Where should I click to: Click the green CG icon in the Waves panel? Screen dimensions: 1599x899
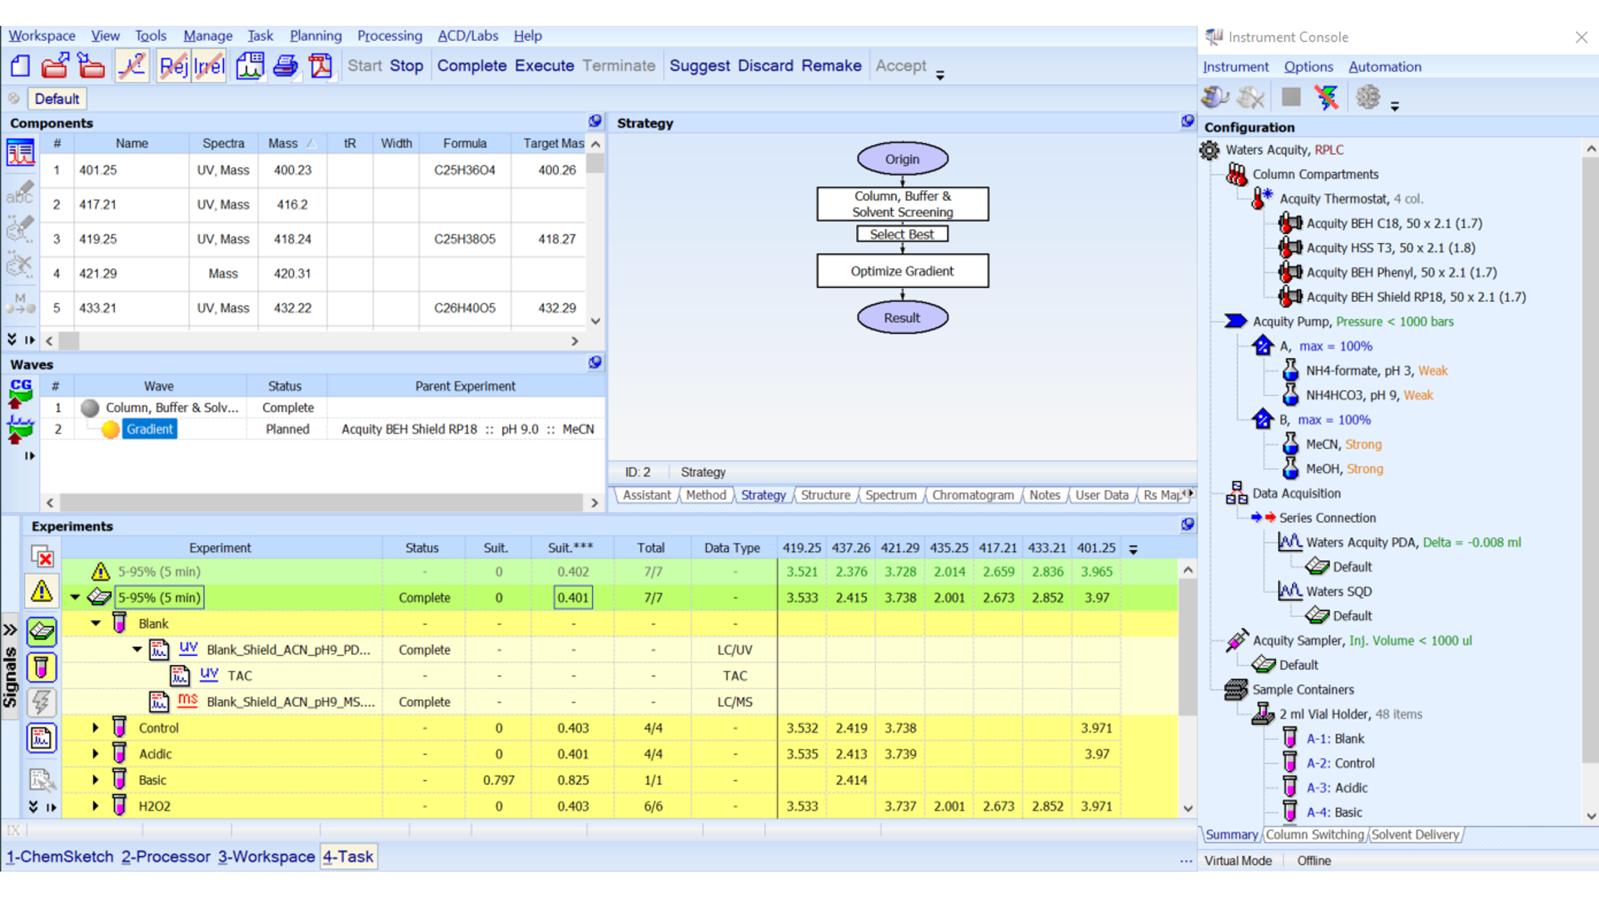[21, 392]
